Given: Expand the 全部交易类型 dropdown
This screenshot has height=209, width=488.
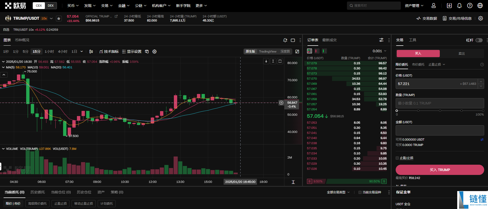Looking at the screenshot, I should [x=338, y=192].
